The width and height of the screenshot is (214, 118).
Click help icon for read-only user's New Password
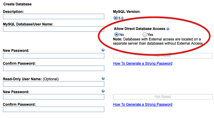pos(103,91)
